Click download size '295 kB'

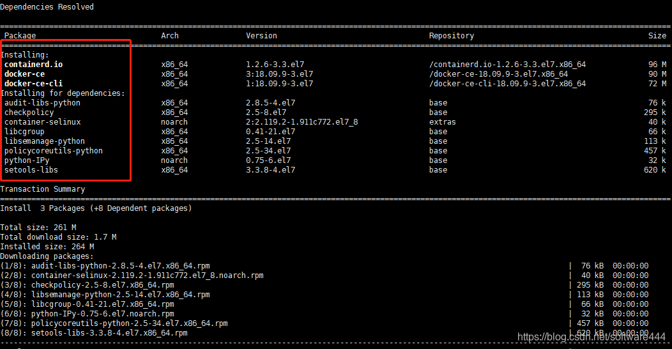click(590, 285)
